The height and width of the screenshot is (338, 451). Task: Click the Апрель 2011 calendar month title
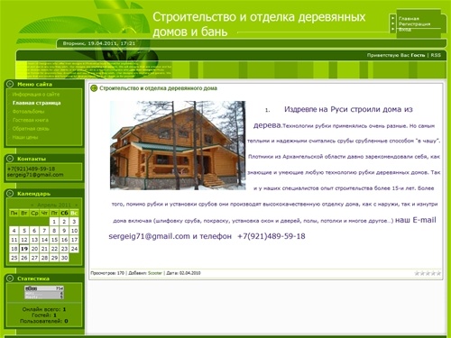(54, 206)
